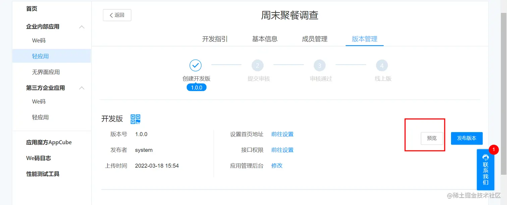Click the 创建开发版 step label

point(196,79)
